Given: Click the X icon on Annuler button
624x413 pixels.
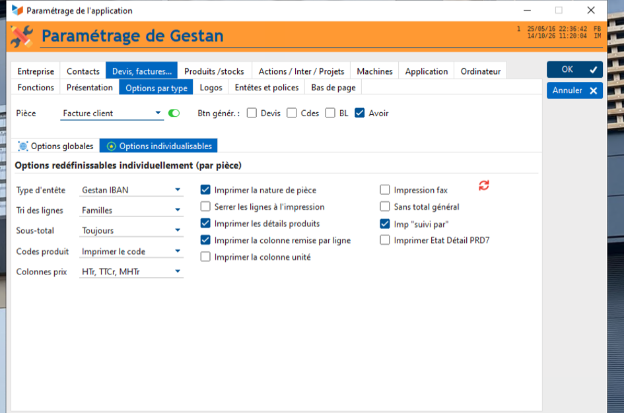Looking at the screenshot, I should tap(594, 90).
